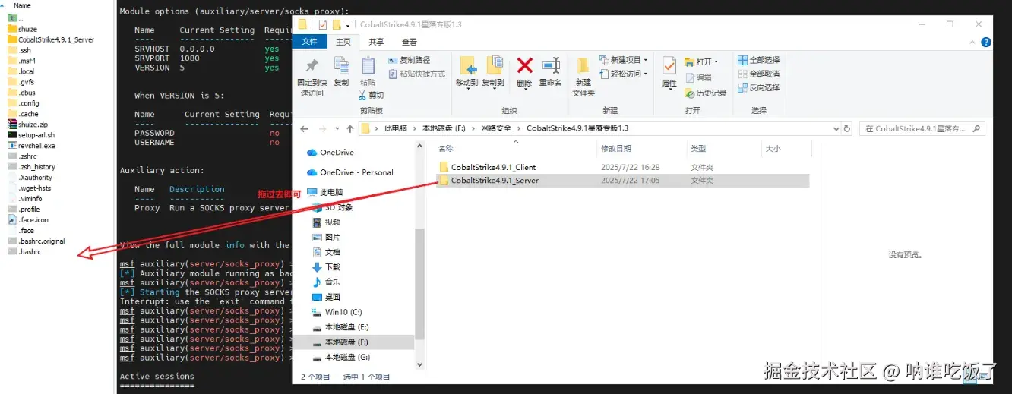Click the address bar Refresh icon

tap(846, 128)
